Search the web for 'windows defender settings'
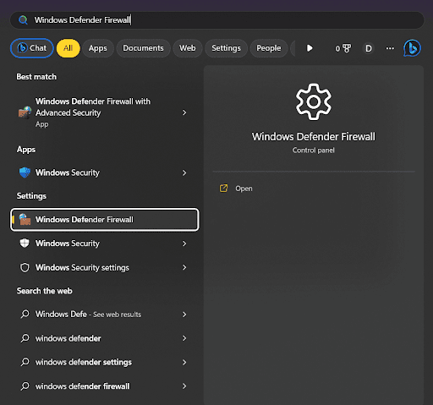The image size is (433, 405). tap(104, 362)
